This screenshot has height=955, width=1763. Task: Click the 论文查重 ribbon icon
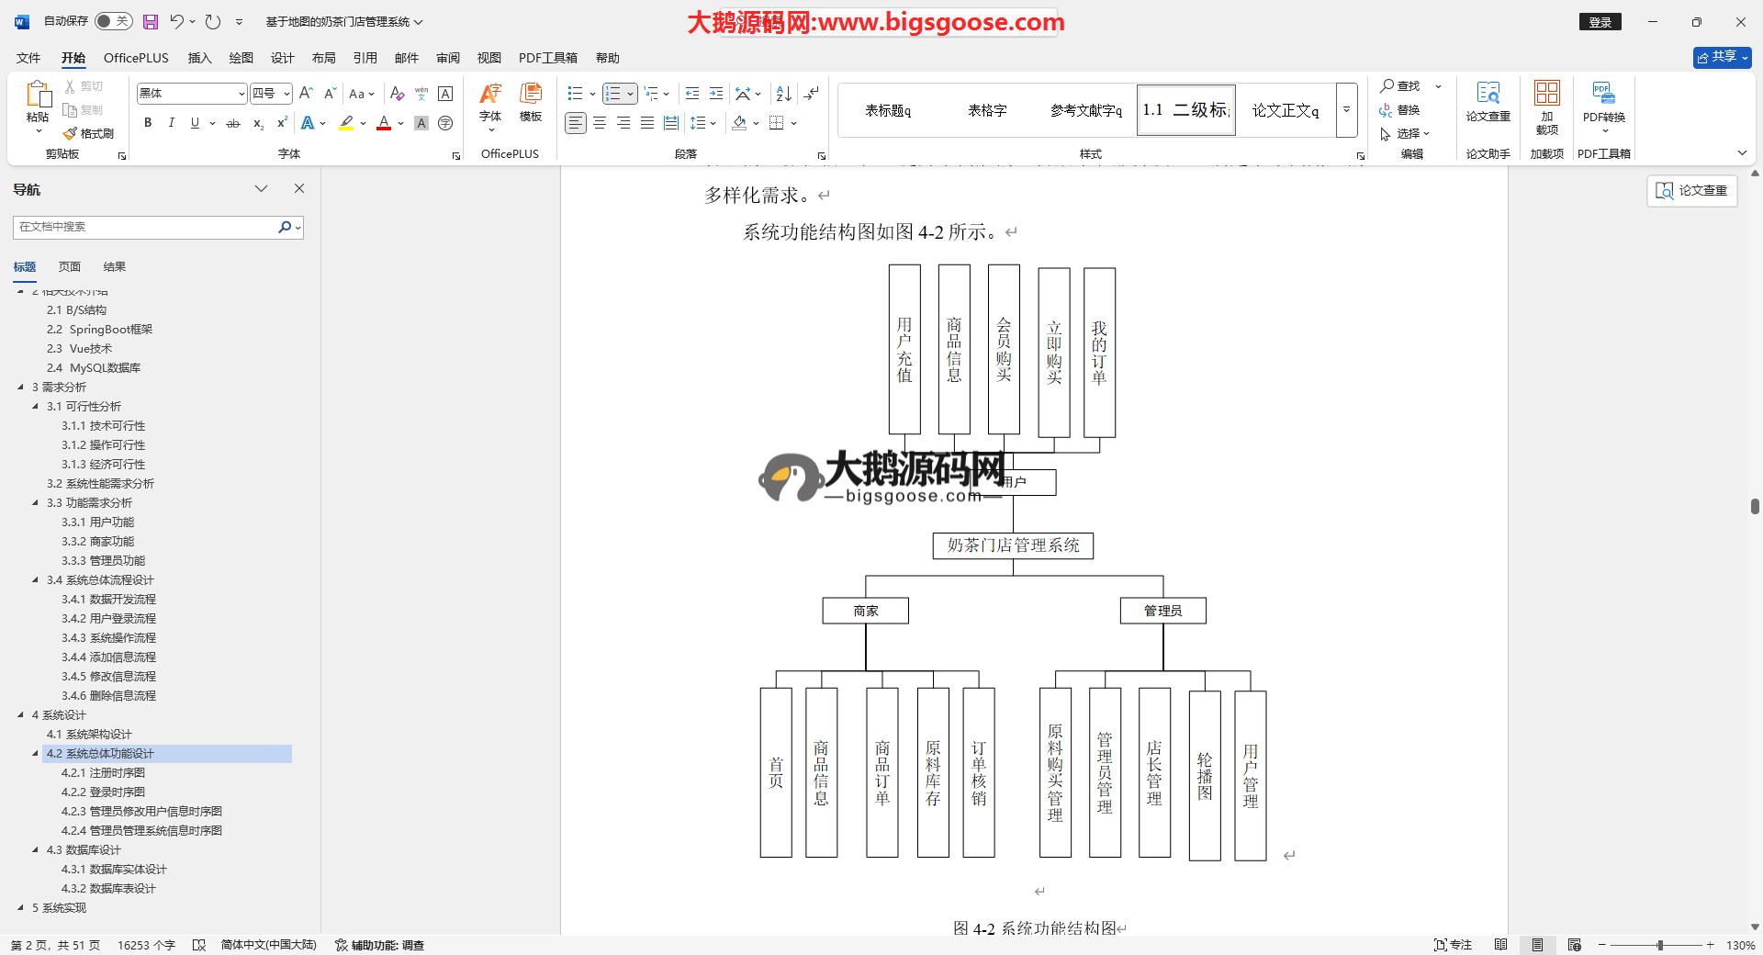click(x=1488, y=103)
